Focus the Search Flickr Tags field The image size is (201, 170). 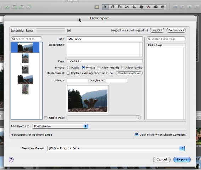(x=166, y=39)
